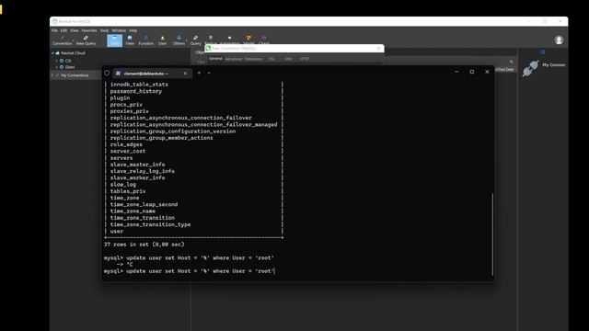Click the terminal window vertical scrollbar

(x=492, y=234)
